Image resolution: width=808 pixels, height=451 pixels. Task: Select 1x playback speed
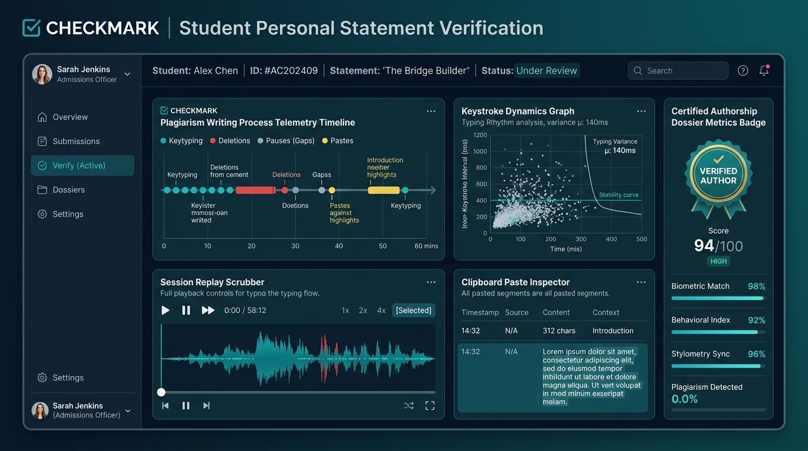(345, 310)
